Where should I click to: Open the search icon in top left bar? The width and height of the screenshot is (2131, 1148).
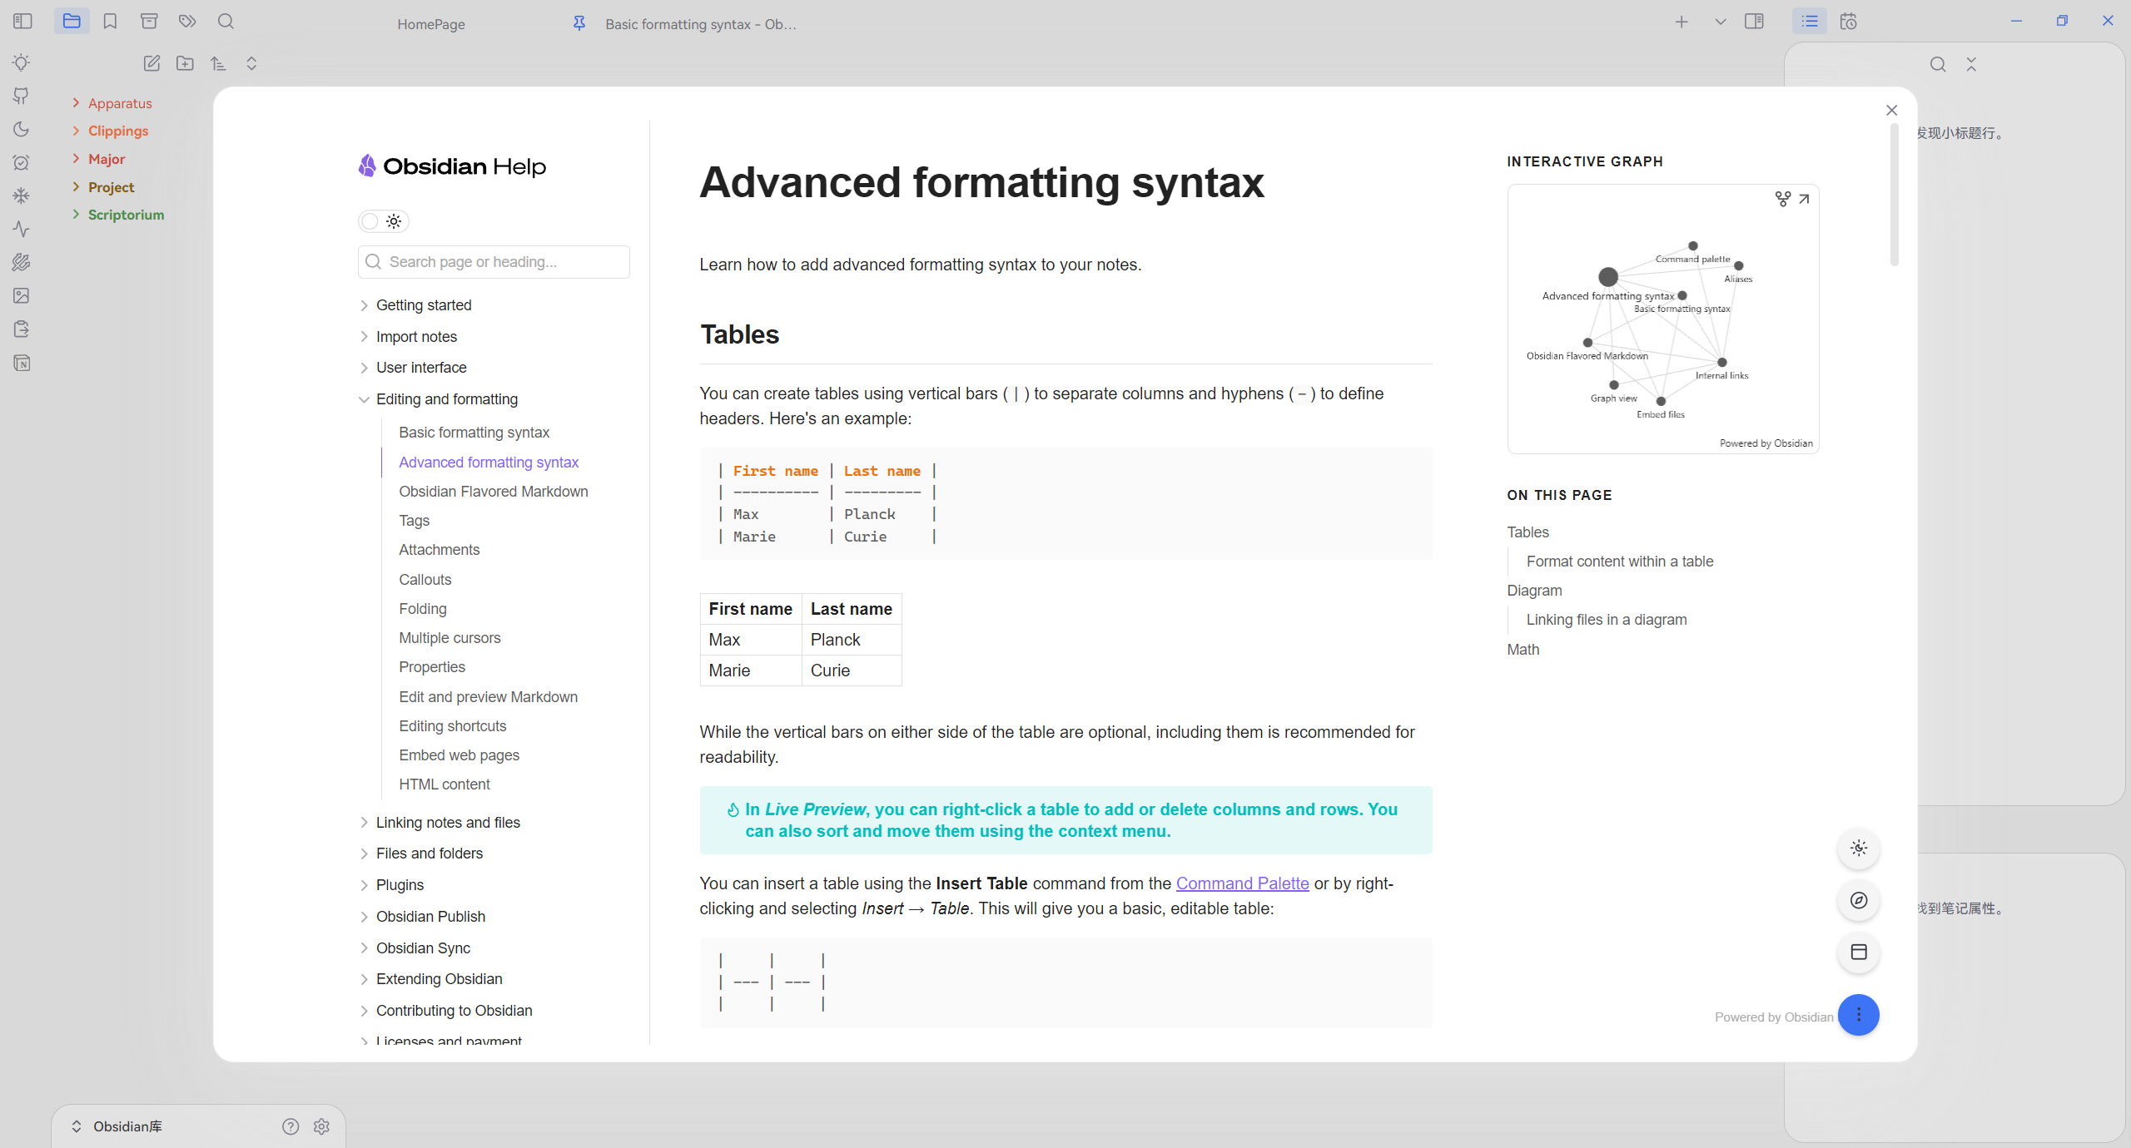click(226, 22)
